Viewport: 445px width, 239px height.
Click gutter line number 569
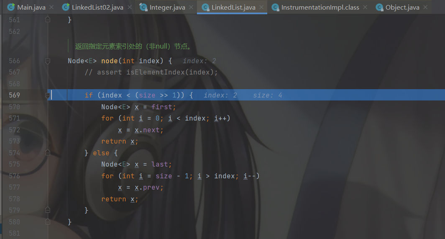(15, 95)
